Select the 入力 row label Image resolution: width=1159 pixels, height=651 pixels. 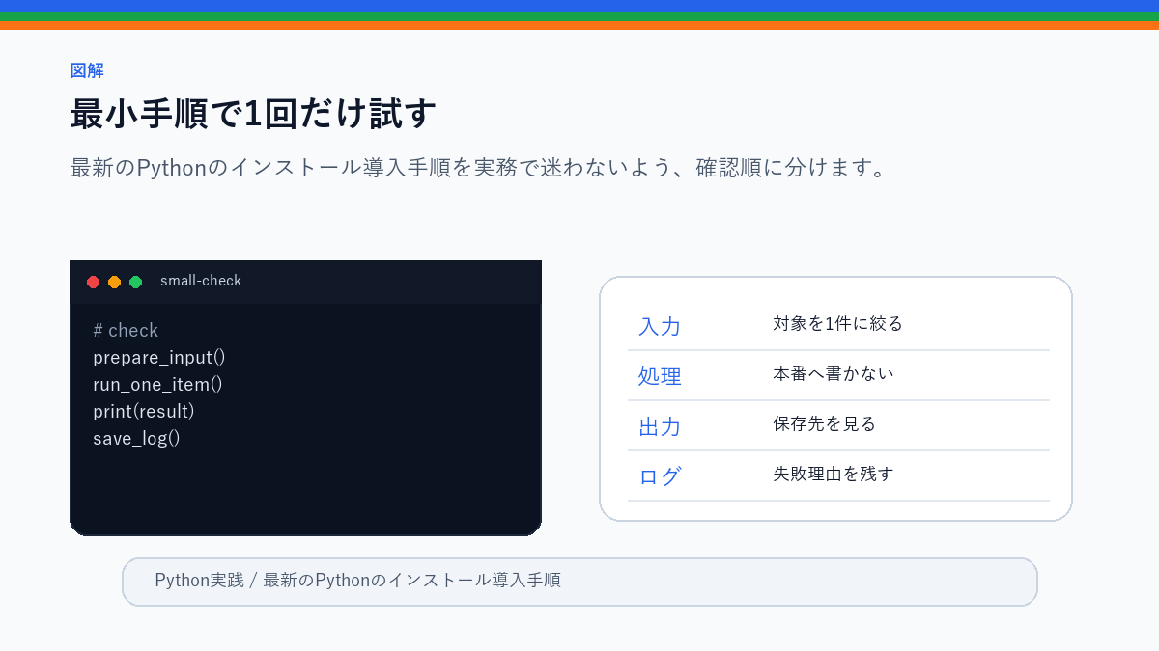click(x=660, y=326)
